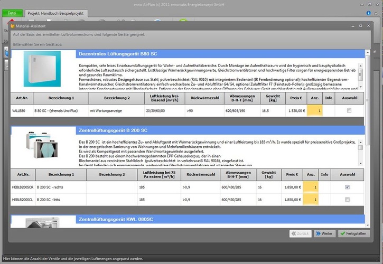Select B 80 SC - (ehemals Uno Plus) cell
383x264 pixels.
(61, 111)
